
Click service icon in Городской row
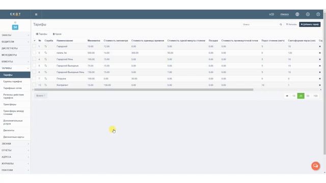pos(46,46)
